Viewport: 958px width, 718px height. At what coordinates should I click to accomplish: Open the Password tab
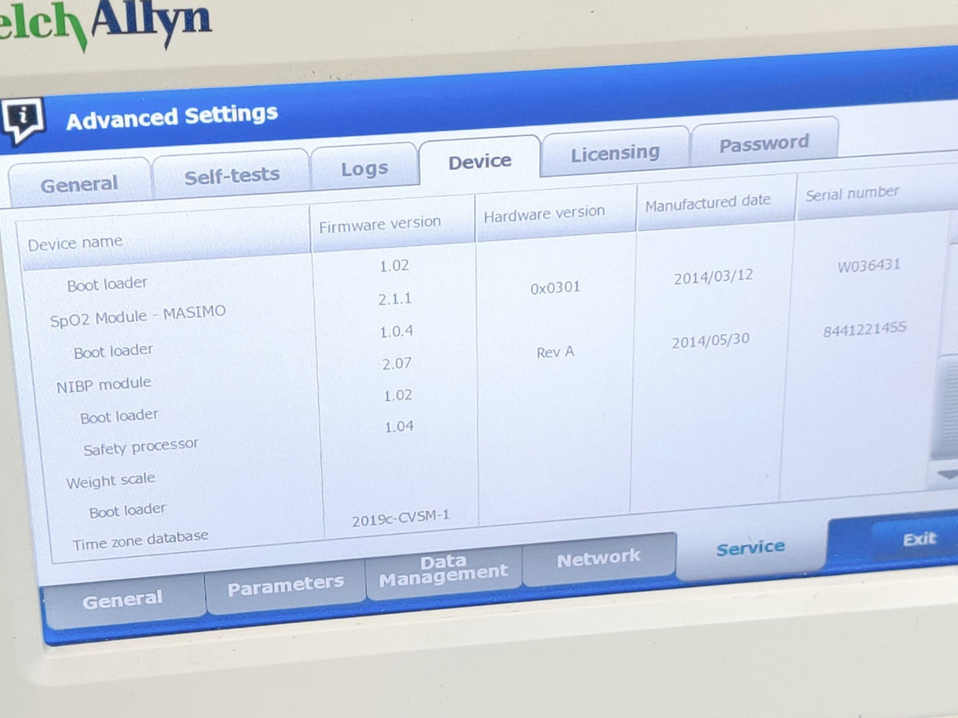(x=764, y=144)
